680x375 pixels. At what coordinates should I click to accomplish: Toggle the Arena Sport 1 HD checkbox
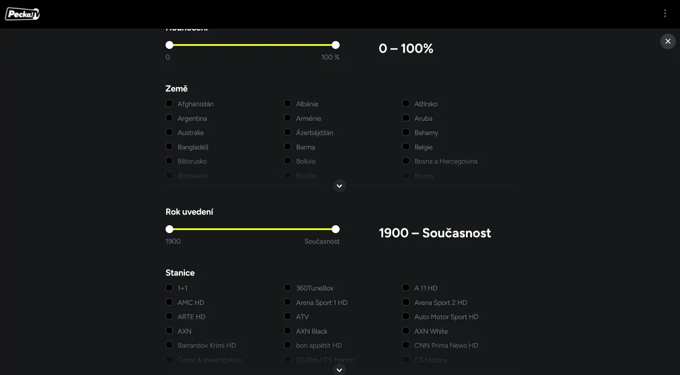(288, 302)
